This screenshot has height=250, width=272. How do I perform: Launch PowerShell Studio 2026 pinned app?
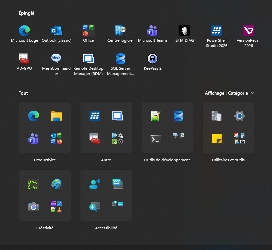[x=217, y=36]
